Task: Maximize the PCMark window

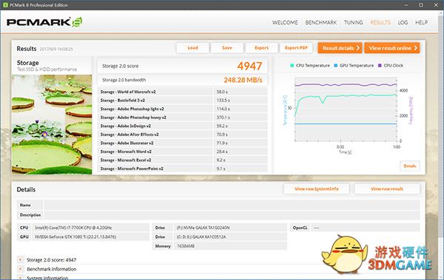Action: pyautogui.click(x=421, y=5)
